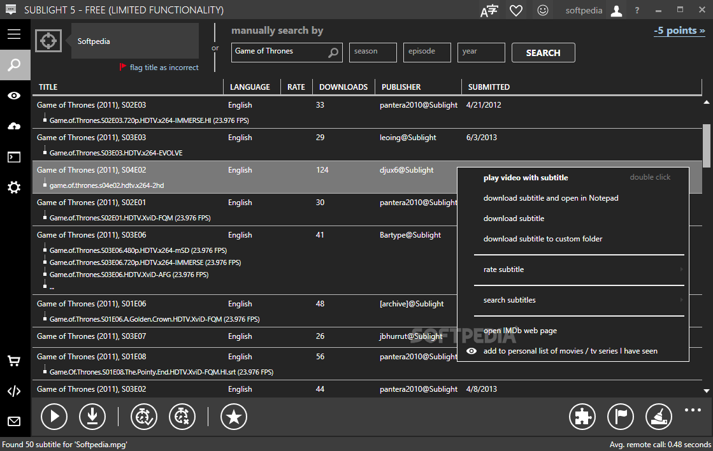The width and height of the screenshot is (713, 451).
Task: Open the puzzle piece plugins button
Action: (582, 417)
